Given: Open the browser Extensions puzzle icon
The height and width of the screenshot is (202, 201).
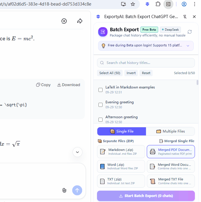Looking at the screenshot, I should (x=158, y=4).
